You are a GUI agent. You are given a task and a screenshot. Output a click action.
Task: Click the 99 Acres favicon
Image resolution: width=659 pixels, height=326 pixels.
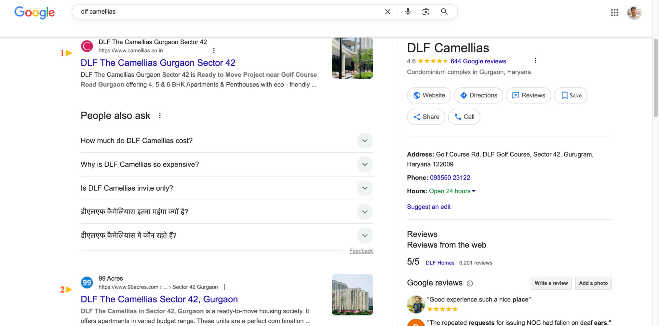[87, 283]
